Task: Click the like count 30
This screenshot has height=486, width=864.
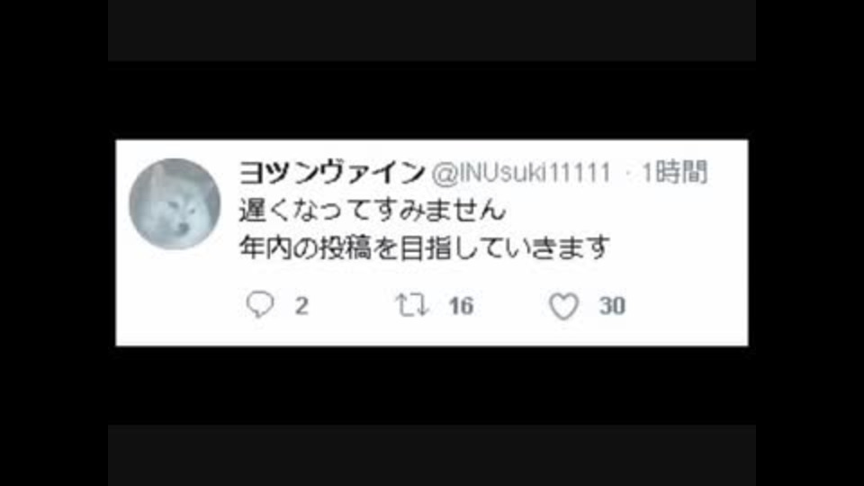Action: point(612,306)
